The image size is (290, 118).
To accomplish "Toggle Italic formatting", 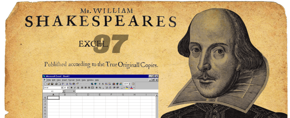I will pyautogui.click(x=75, y=88).
